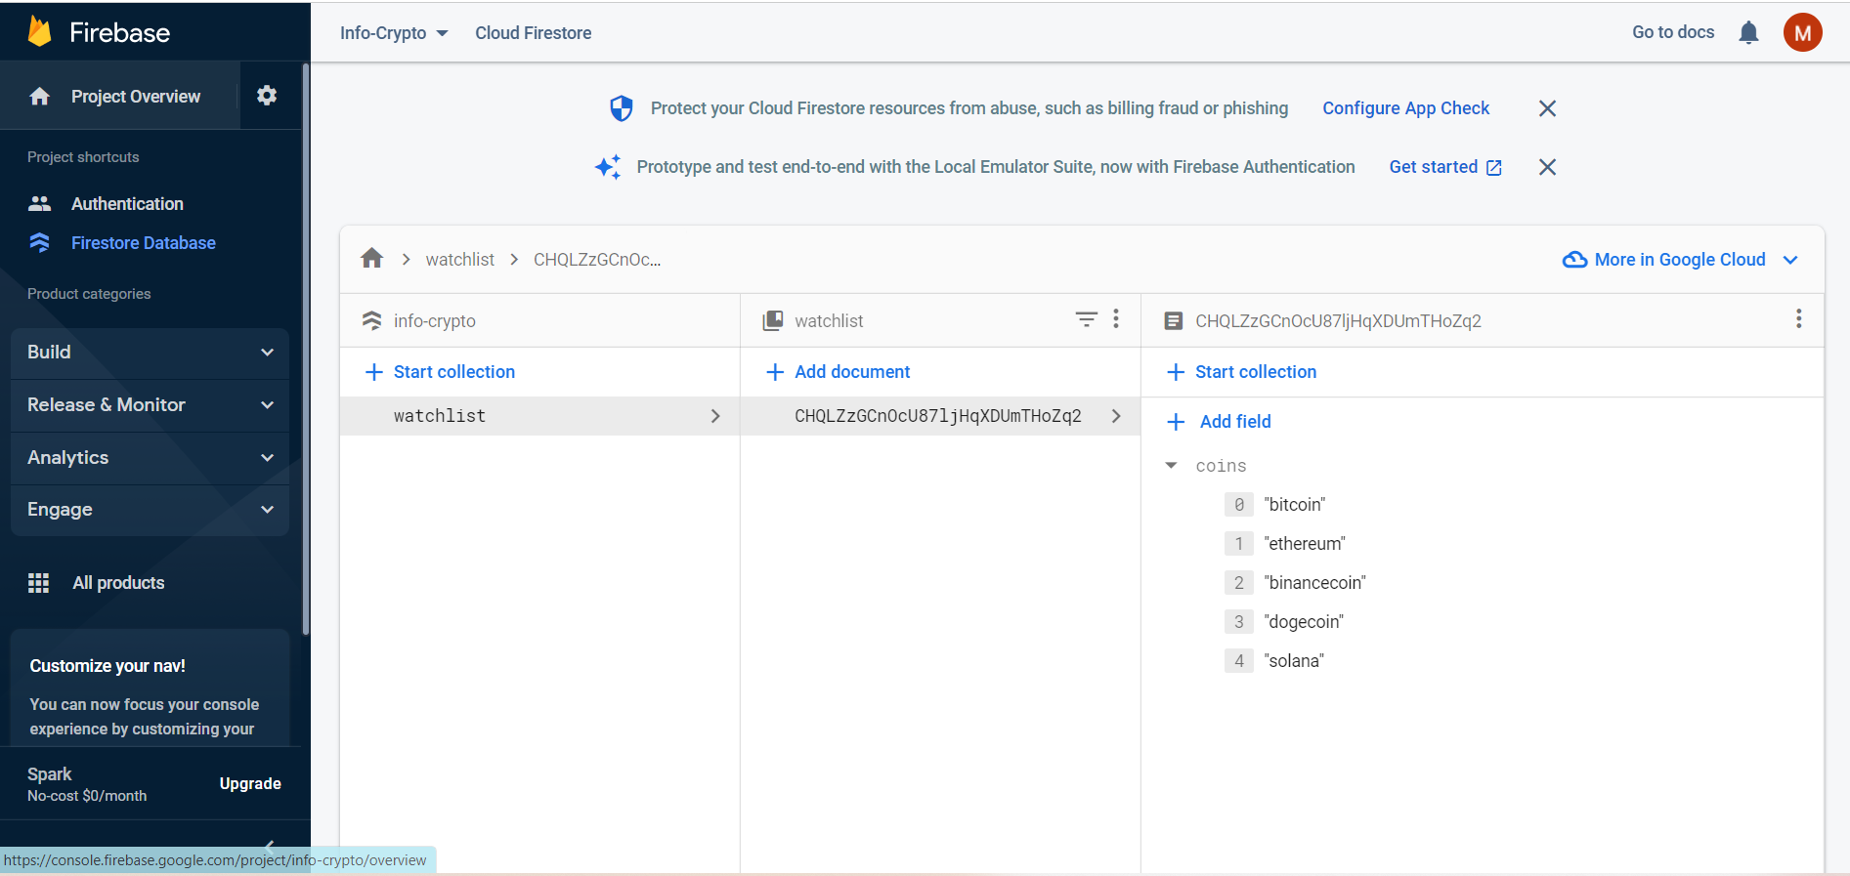This screenshot has width=1850, height=876.
Task: Expand the Analytics product category
Action: (x=150, y=458)
